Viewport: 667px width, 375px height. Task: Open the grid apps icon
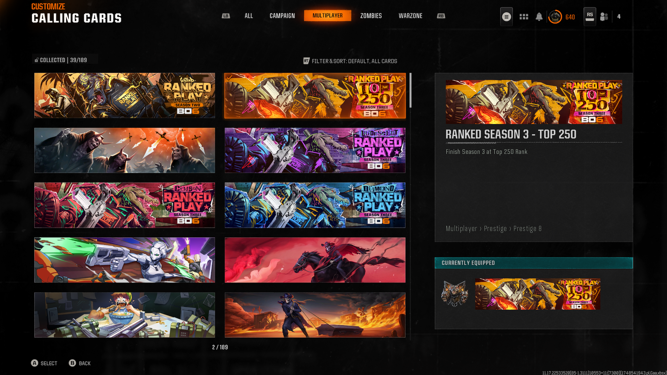coord(524,17)
